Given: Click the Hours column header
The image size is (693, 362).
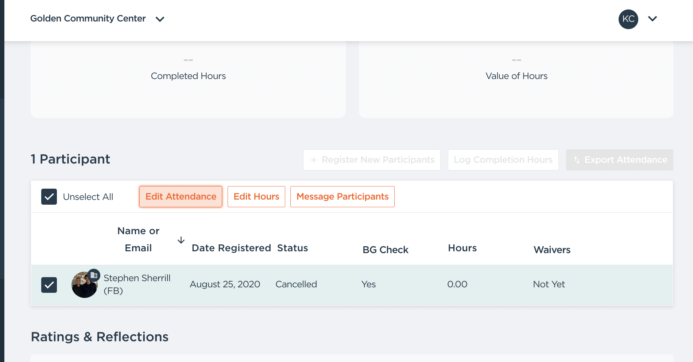Looking at the screenshot, I should pos(462,248).
